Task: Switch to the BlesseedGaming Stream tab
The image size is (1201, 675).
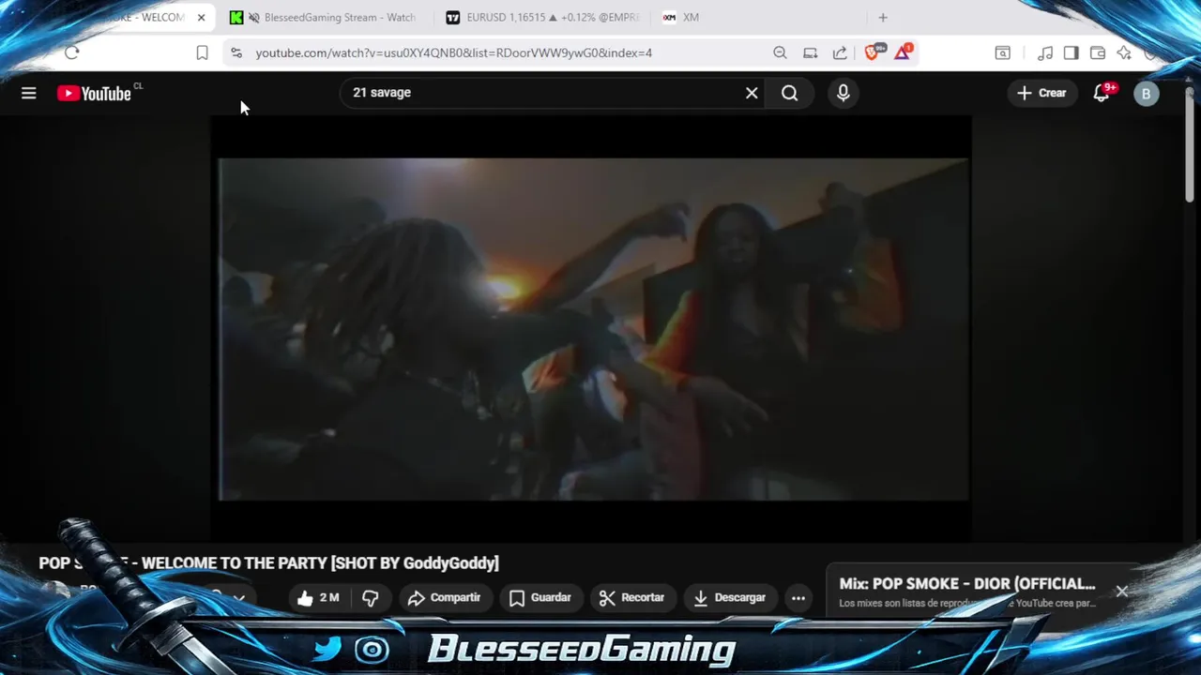Action: (340, 17)
